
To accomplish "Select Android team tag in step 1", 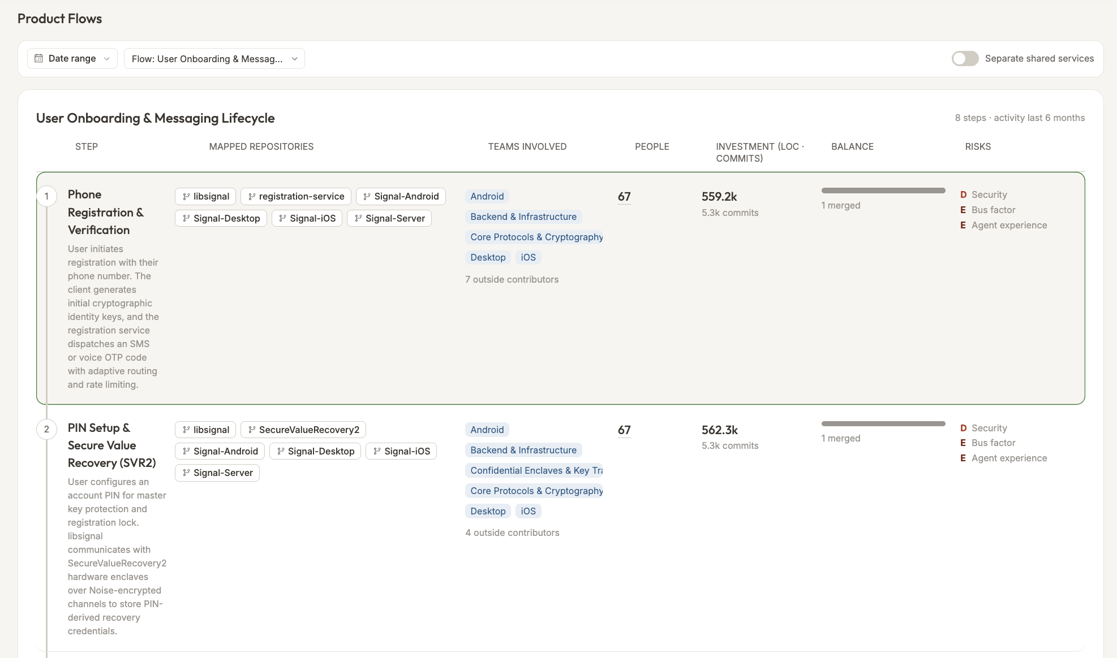I will pos(487,196).
